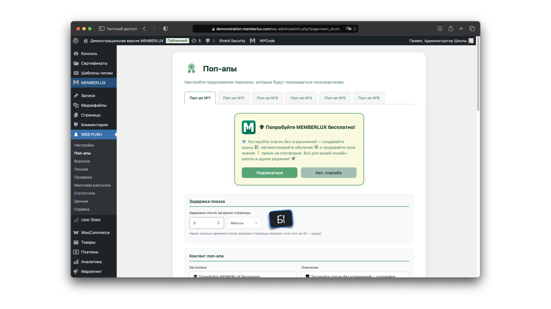
Task: Click the home site icon
Action: tap(86, 41)
